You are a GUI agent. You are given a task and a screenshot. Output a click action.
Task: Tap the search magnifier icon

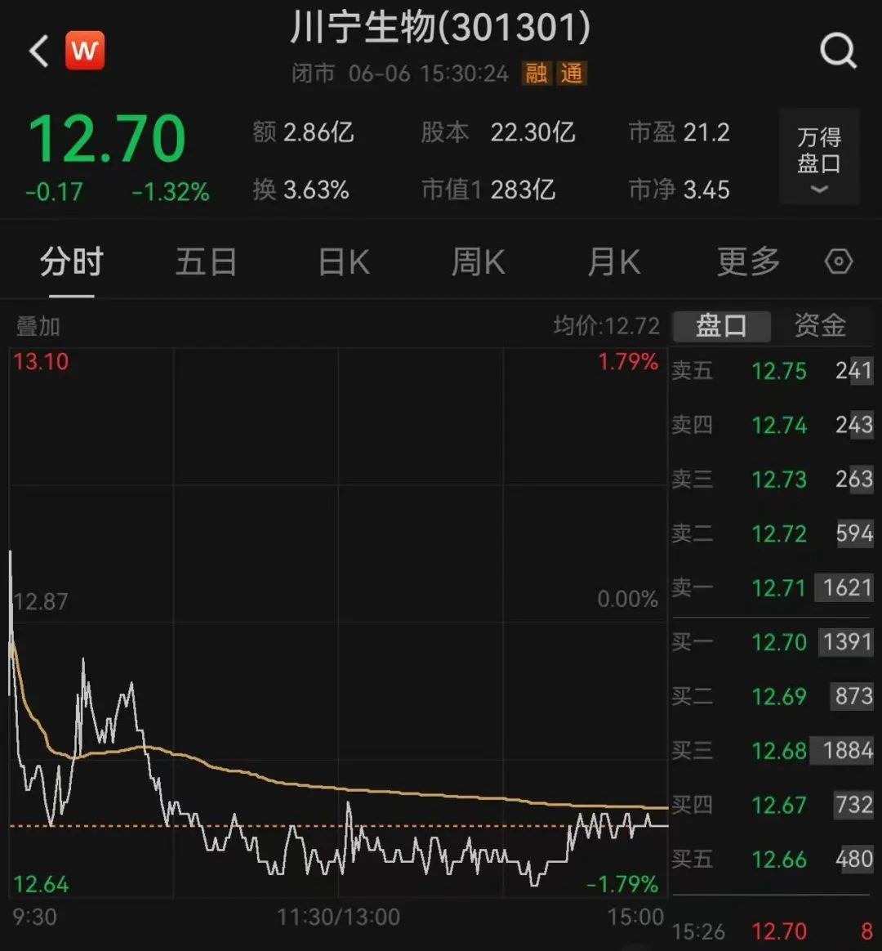(x=839, y=51)
